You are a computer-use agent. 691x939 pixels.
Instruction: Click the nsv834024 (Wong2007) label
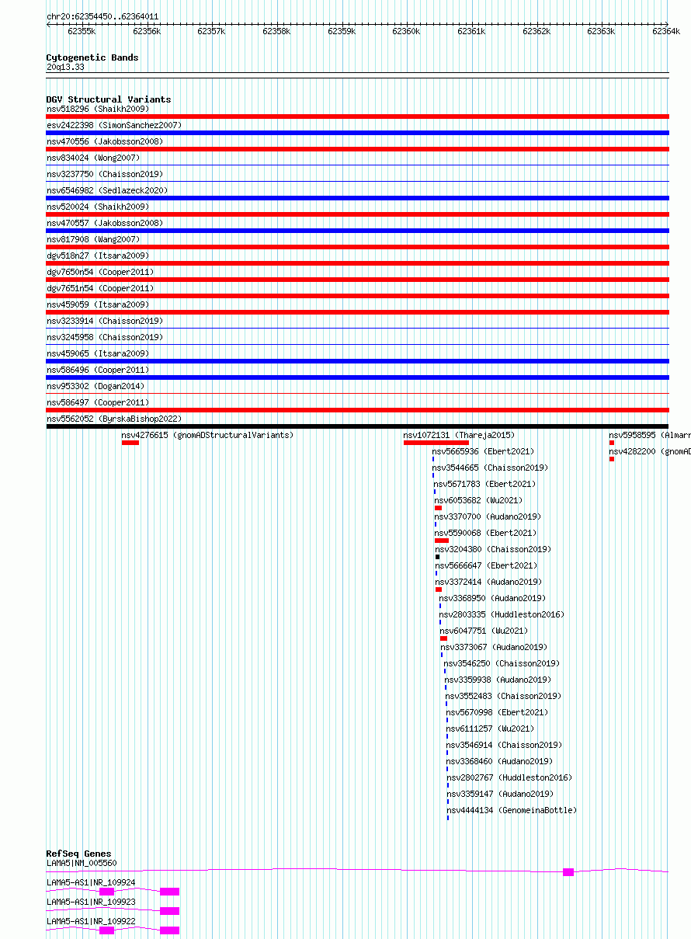[93, 158]
